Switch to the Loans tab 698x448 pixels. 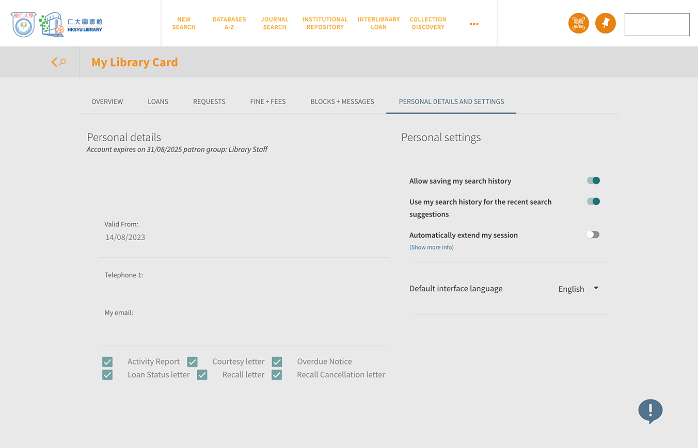(158, 102)
